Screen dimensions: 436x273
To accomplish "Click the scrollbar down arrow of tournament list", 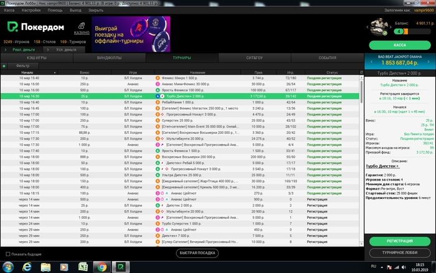I will coord(361,244).
